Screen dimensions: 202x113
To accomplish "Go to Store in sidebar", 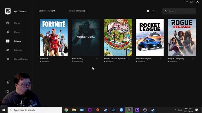I will [x=17, y=32].
